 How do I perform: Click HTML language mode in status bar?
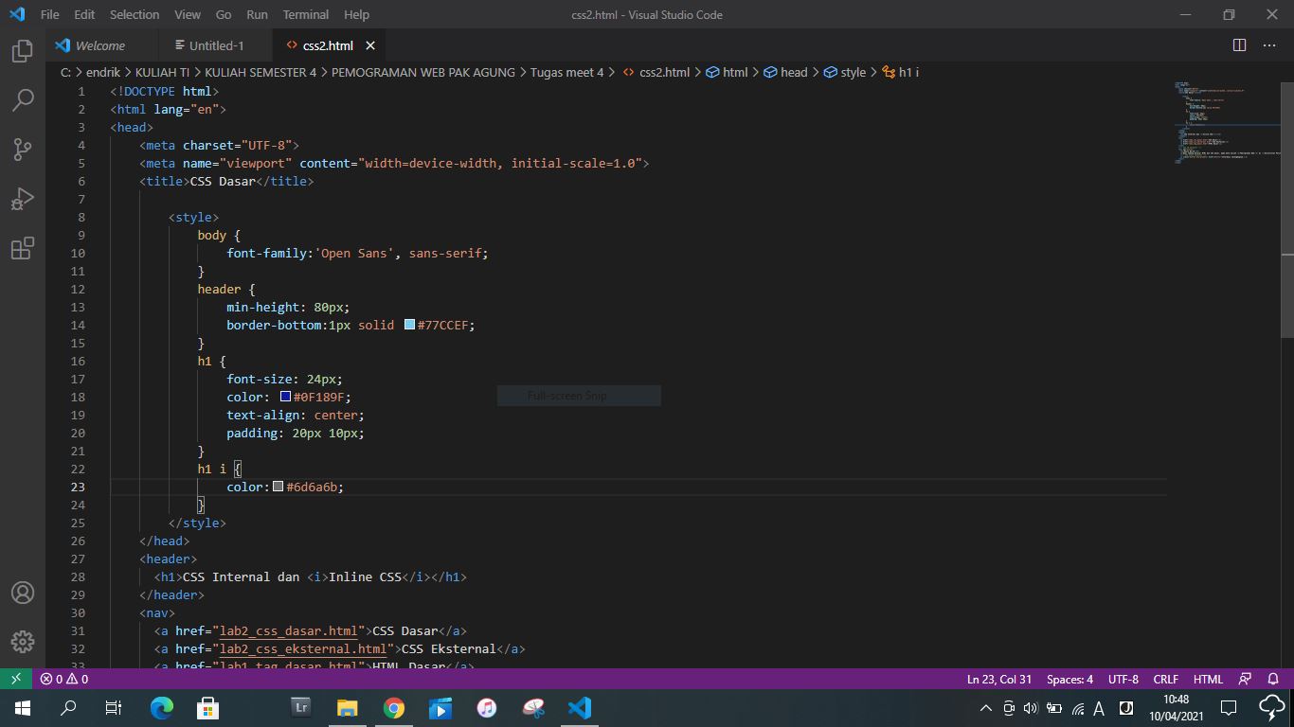pyautogui.click(x=1208, y=679)
